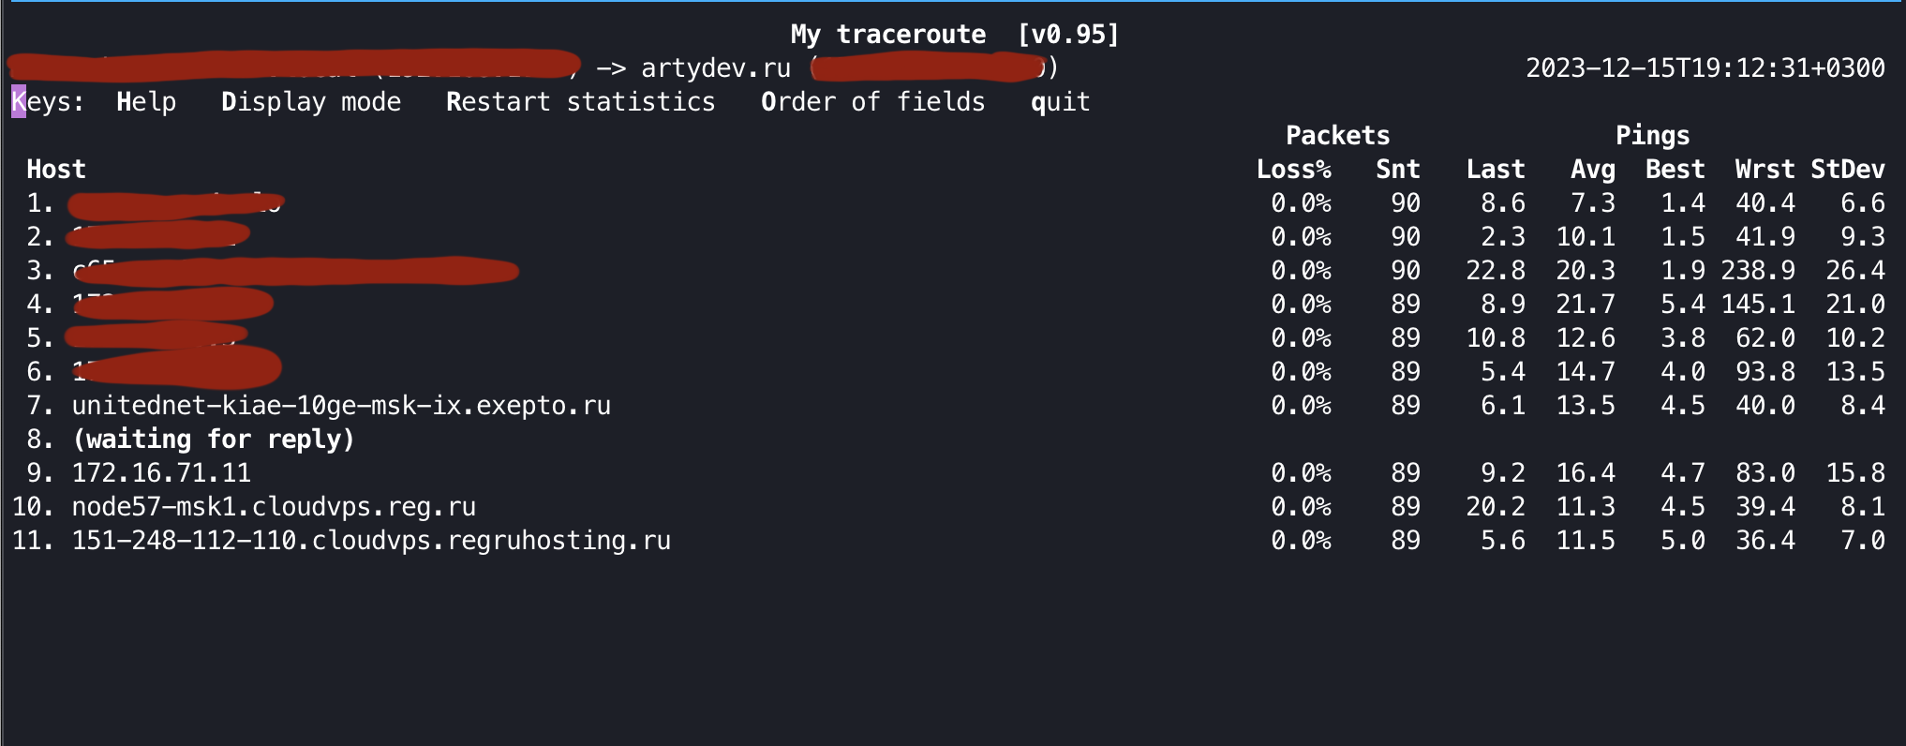Click the Avg column header

pos(1592,169)
